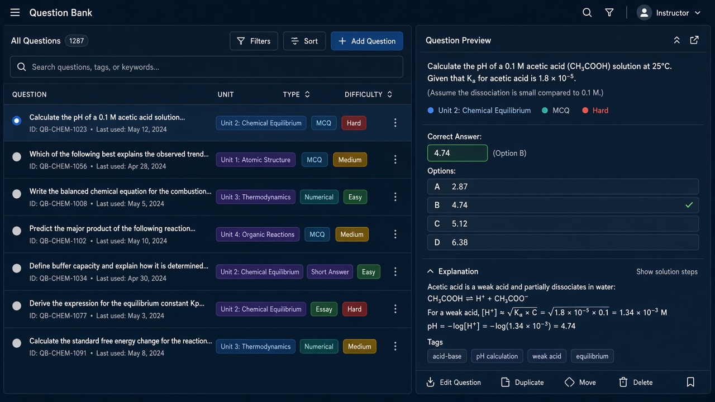715x402 pixels.
Task: Click the search magnifier icon in header
Action: click(x=587, y=12)
